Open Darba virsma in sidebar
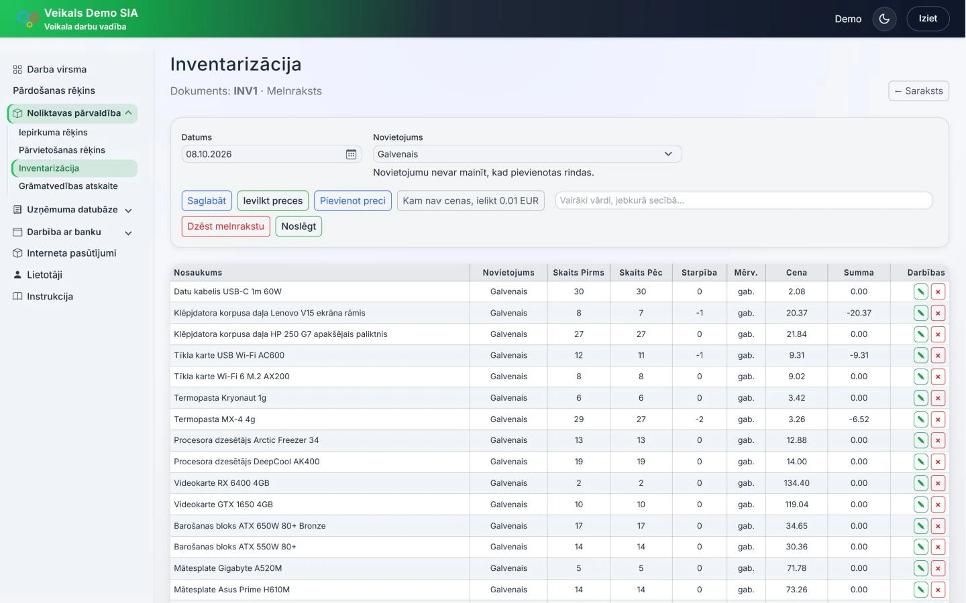Screen dimensions: 966x603 point(50,69)
